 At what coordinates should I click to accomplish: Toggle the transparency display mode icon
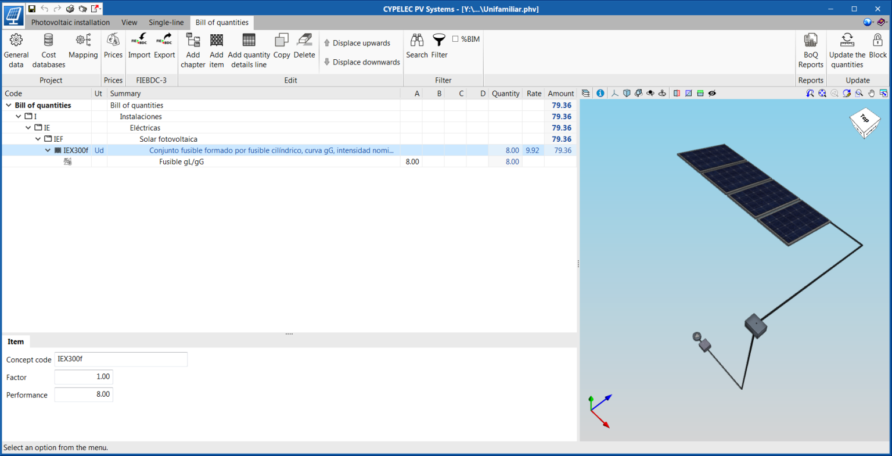click(x=689, y=93)
